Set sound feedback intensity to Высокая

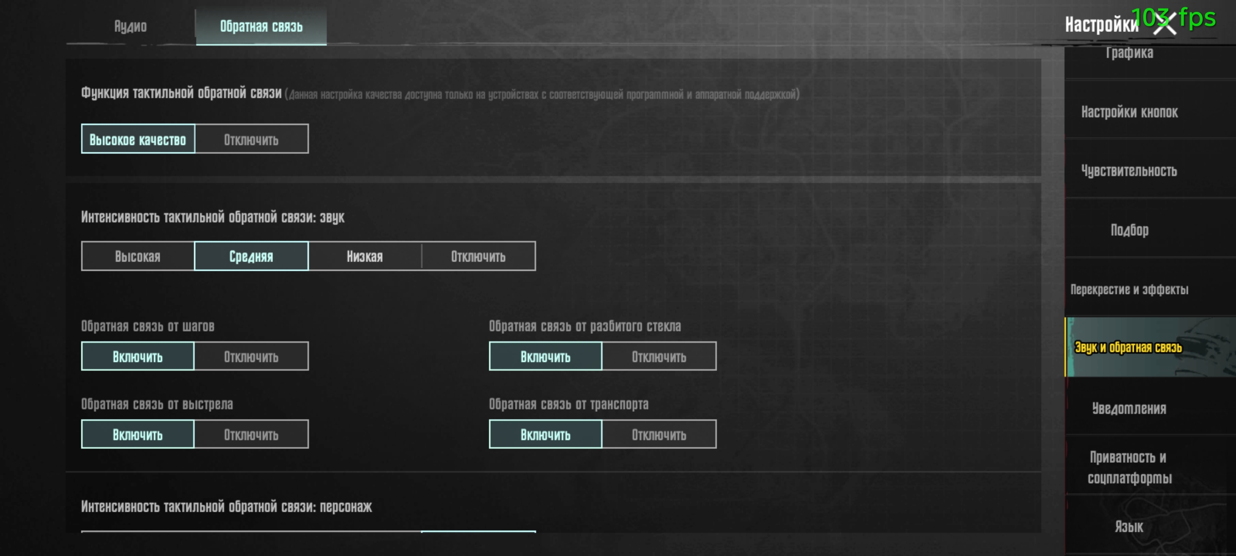(138, 256)
